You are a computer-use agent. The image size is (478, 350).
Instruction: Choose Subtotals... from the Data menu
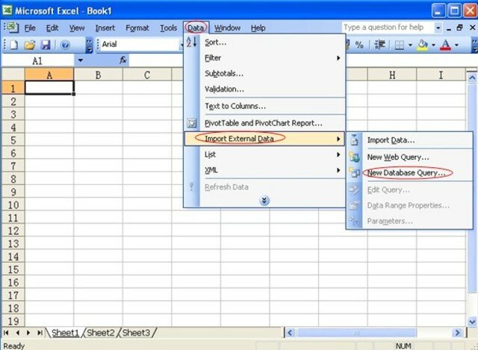point(264,73)
